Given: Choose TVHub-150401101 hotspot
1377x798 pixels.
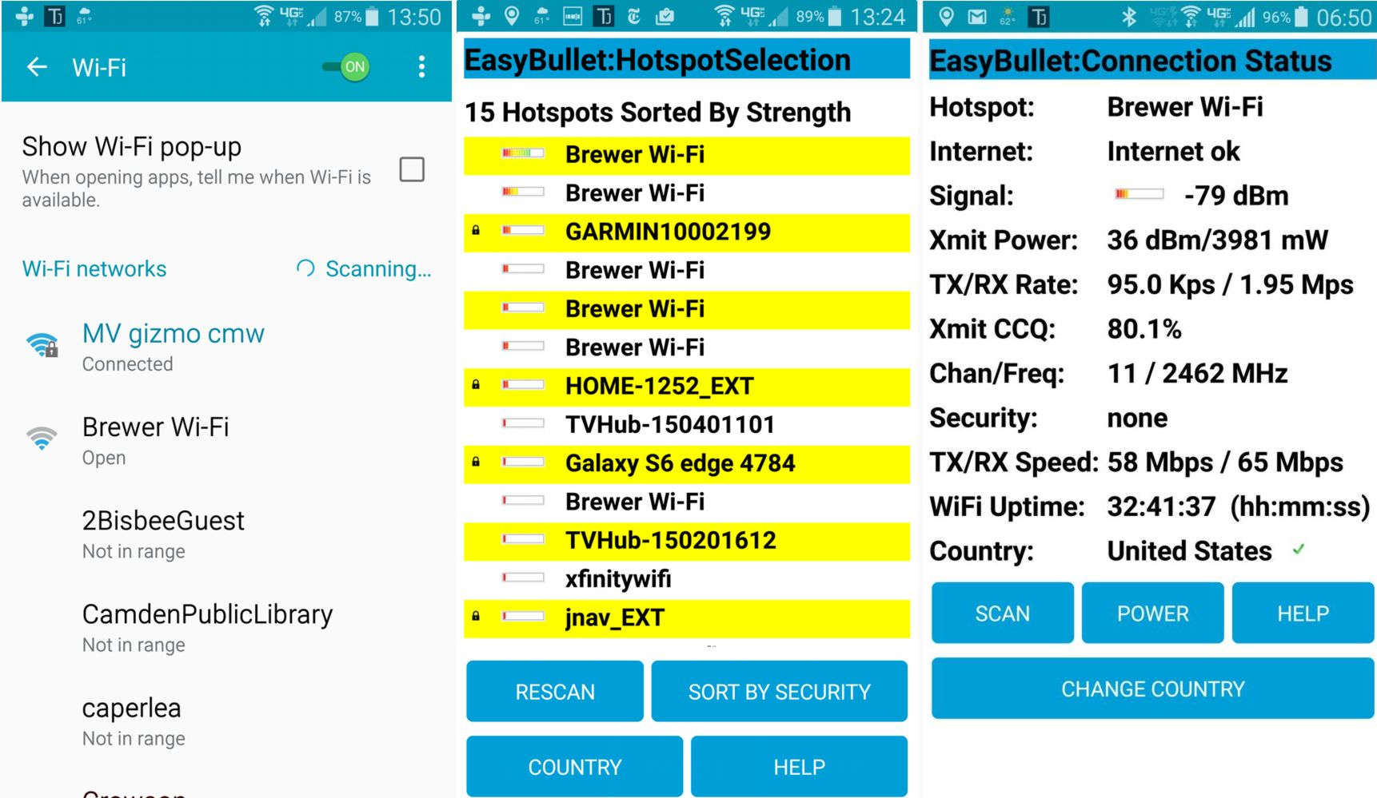Looking at the screenshot, I should (687, 425).
